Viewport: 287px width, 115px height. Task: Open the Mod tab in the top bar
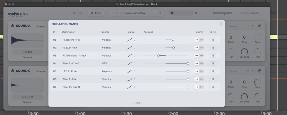pyautogui.click(x=96, y=13)
